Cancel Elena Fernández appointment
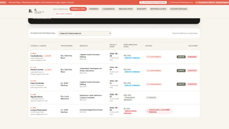The width and height of the screenshot is (229, 129). (192, 84)
